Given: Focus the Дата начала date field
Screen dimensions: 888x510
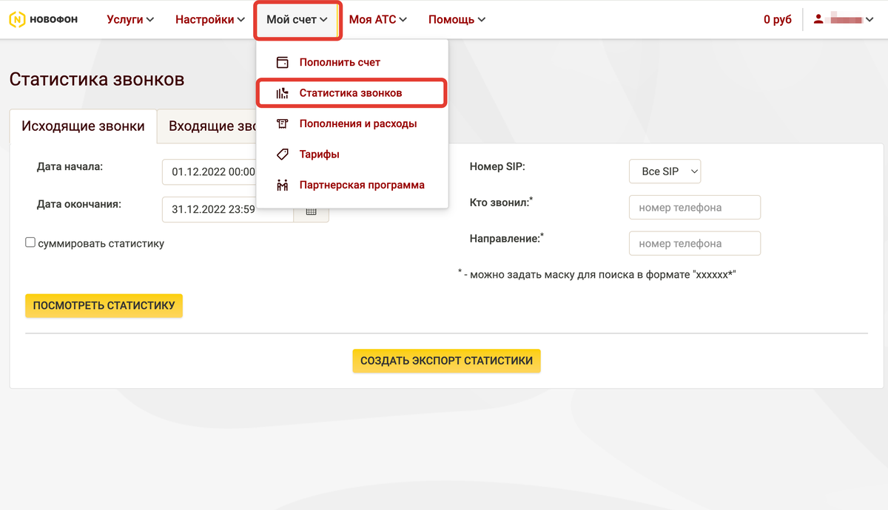Looking at the screenshot, I should point(209,171).
